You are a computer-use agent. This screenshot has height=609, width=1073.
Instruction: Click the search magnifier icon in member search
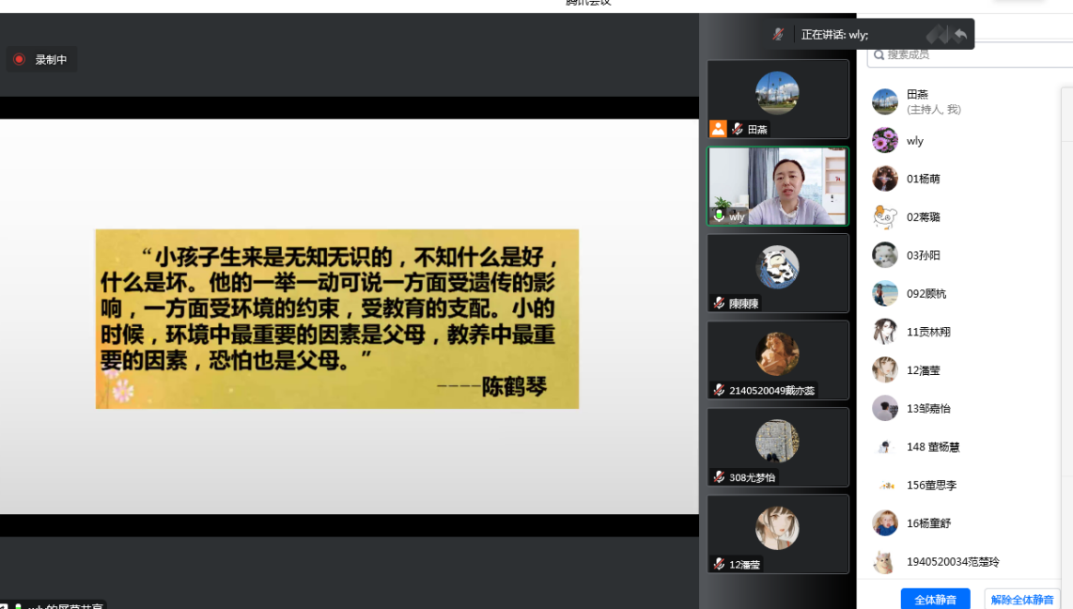tap(879, 55)
